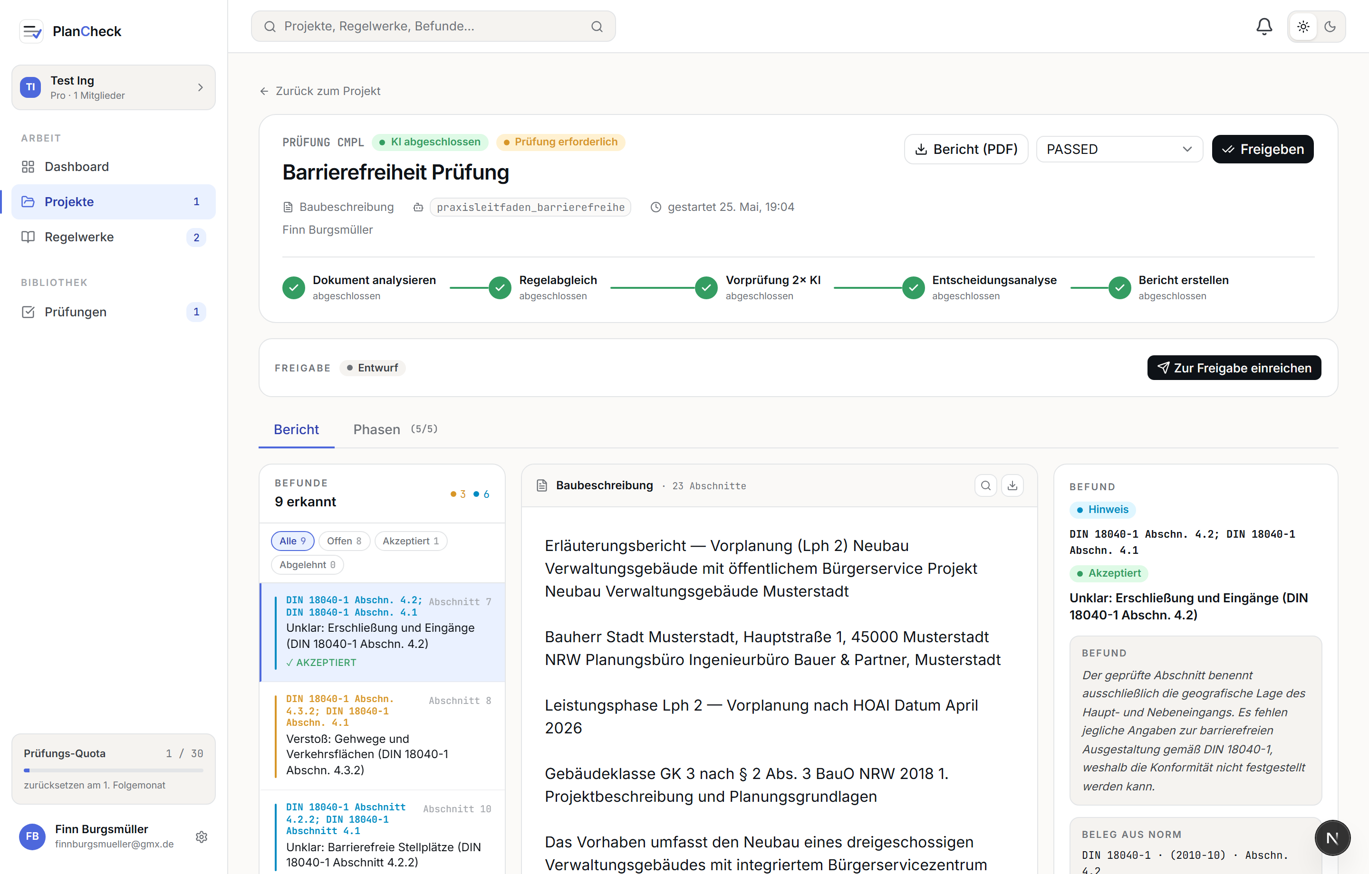
Task: Click the Vorprüfung 2× KI step checkmark
Action: tap(706, 287)
